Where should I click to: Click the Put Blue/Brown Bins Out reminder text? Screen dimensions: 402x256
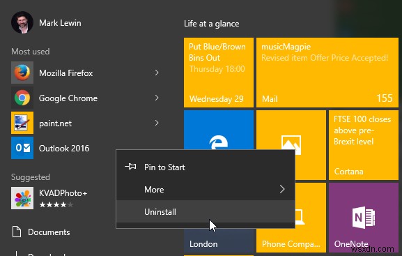click(x=217, y=52)
